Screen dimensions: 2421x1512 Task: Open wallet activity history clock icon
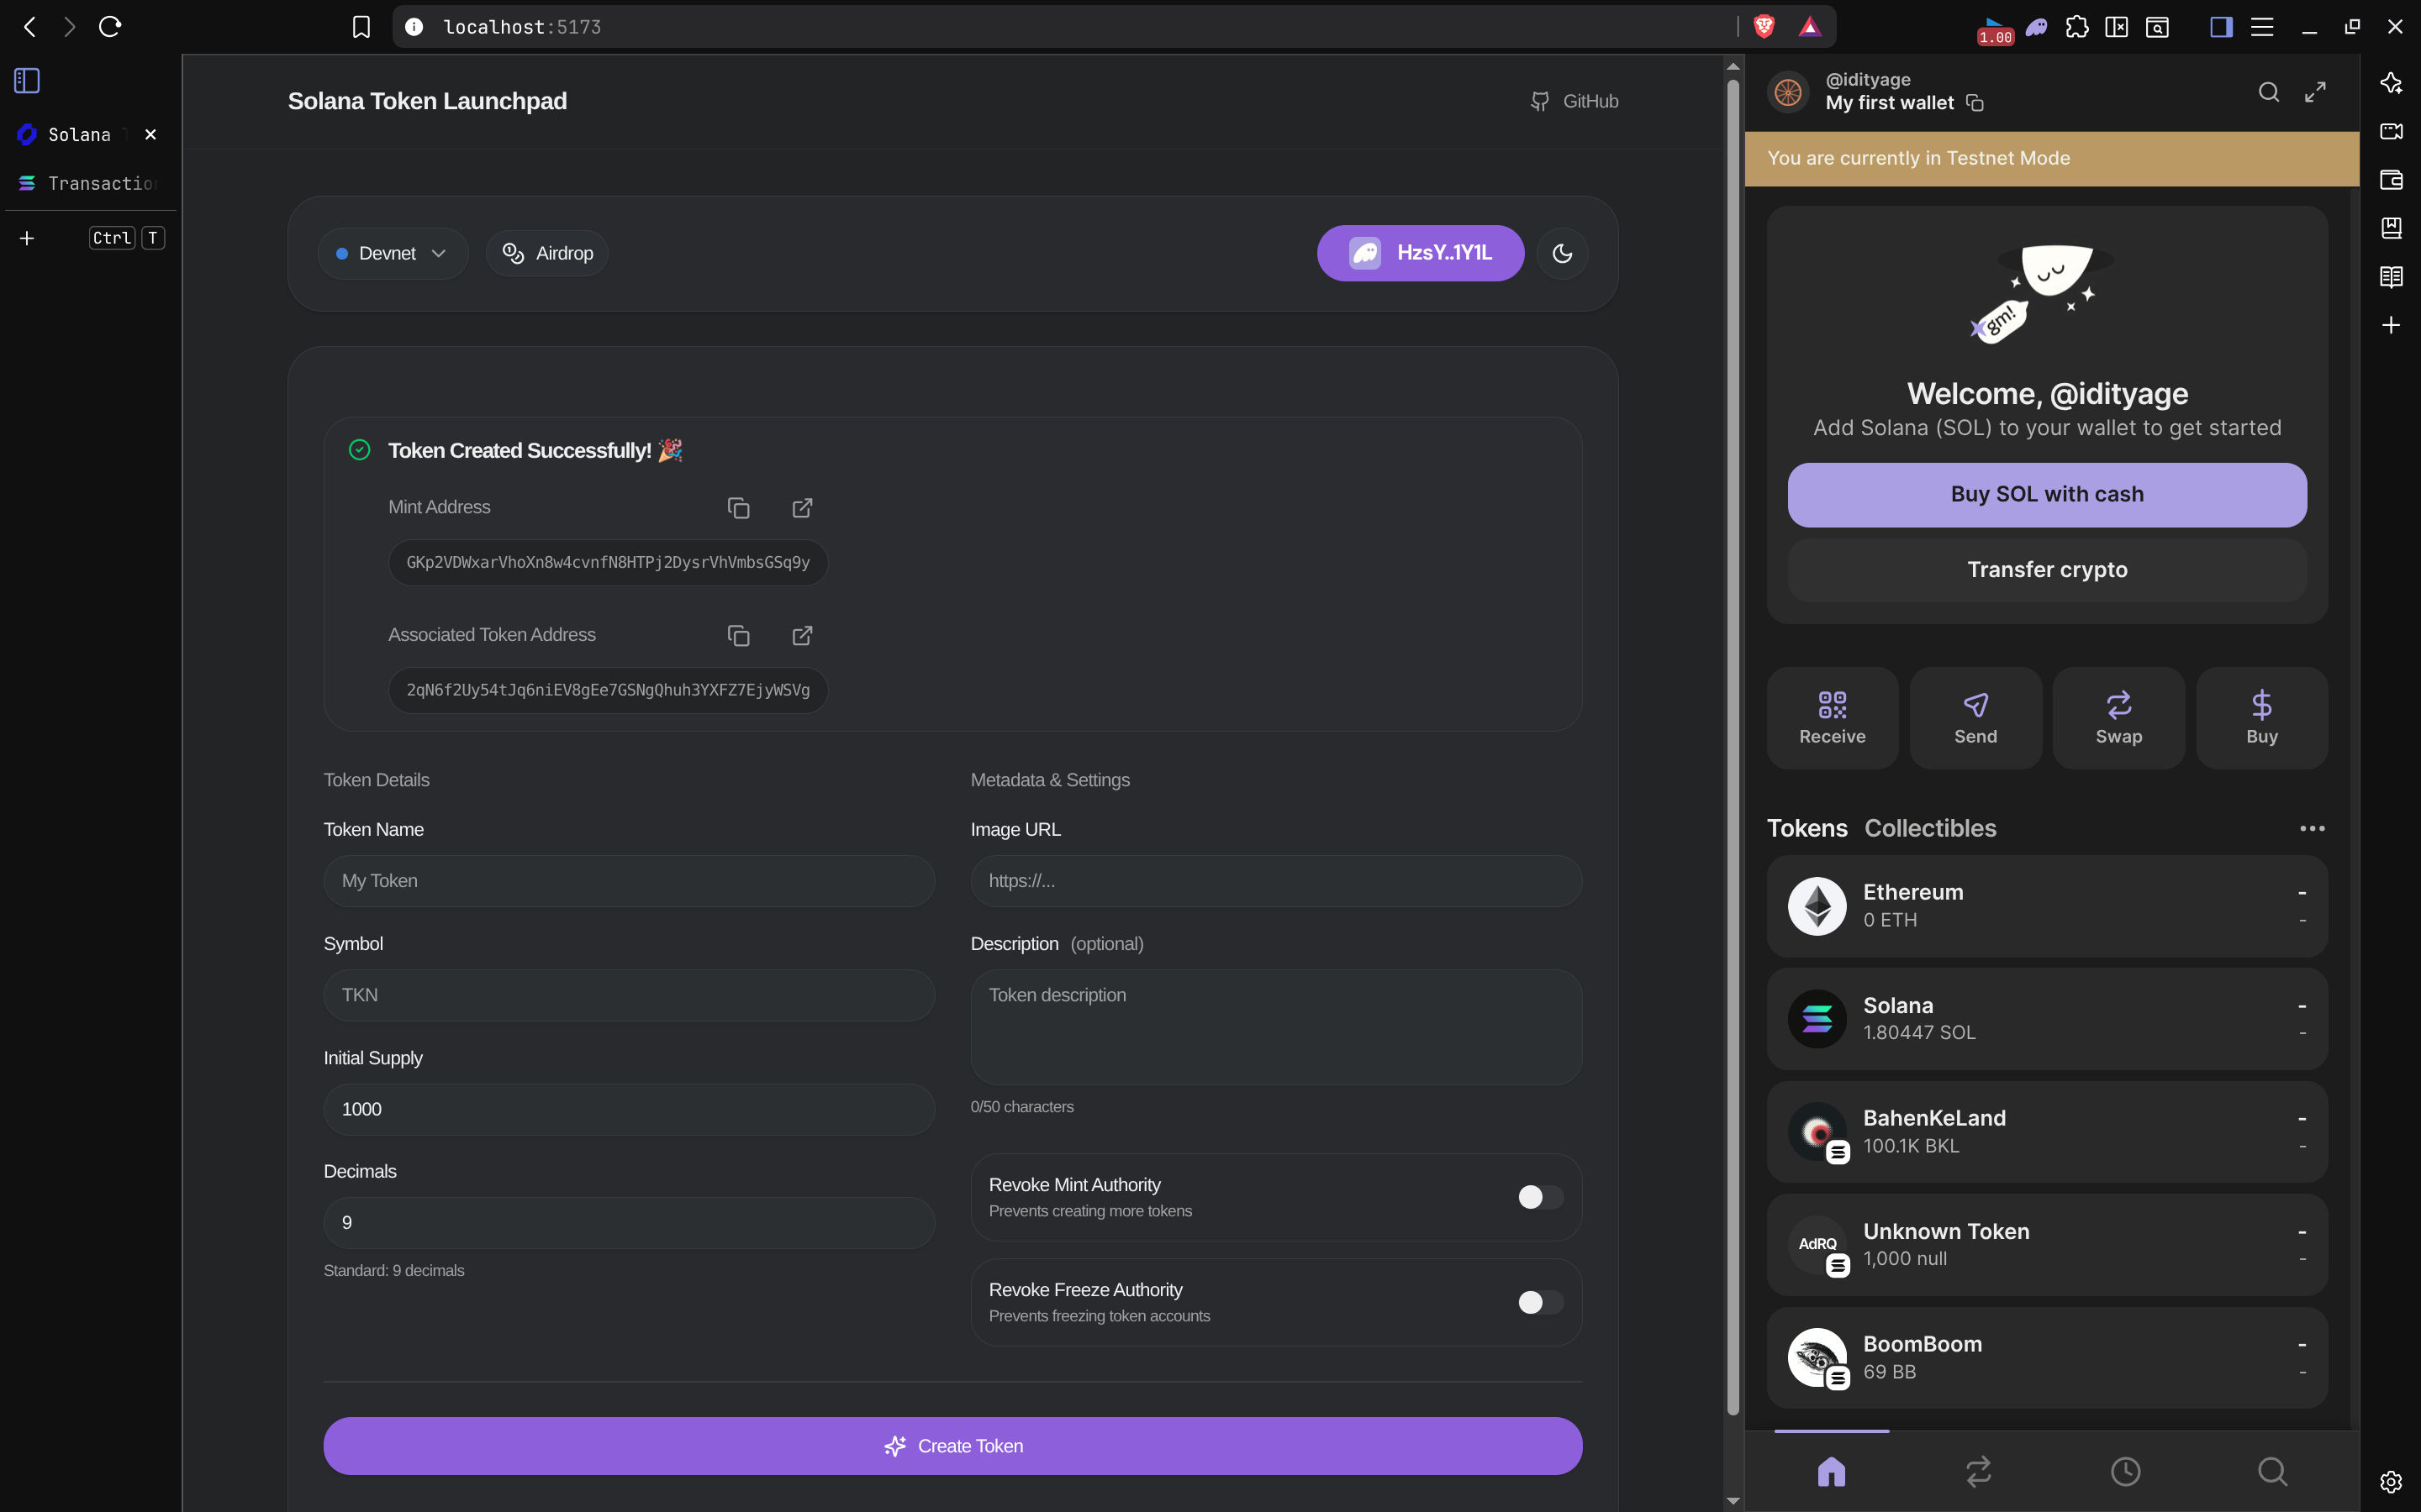pos(2125,1471)
